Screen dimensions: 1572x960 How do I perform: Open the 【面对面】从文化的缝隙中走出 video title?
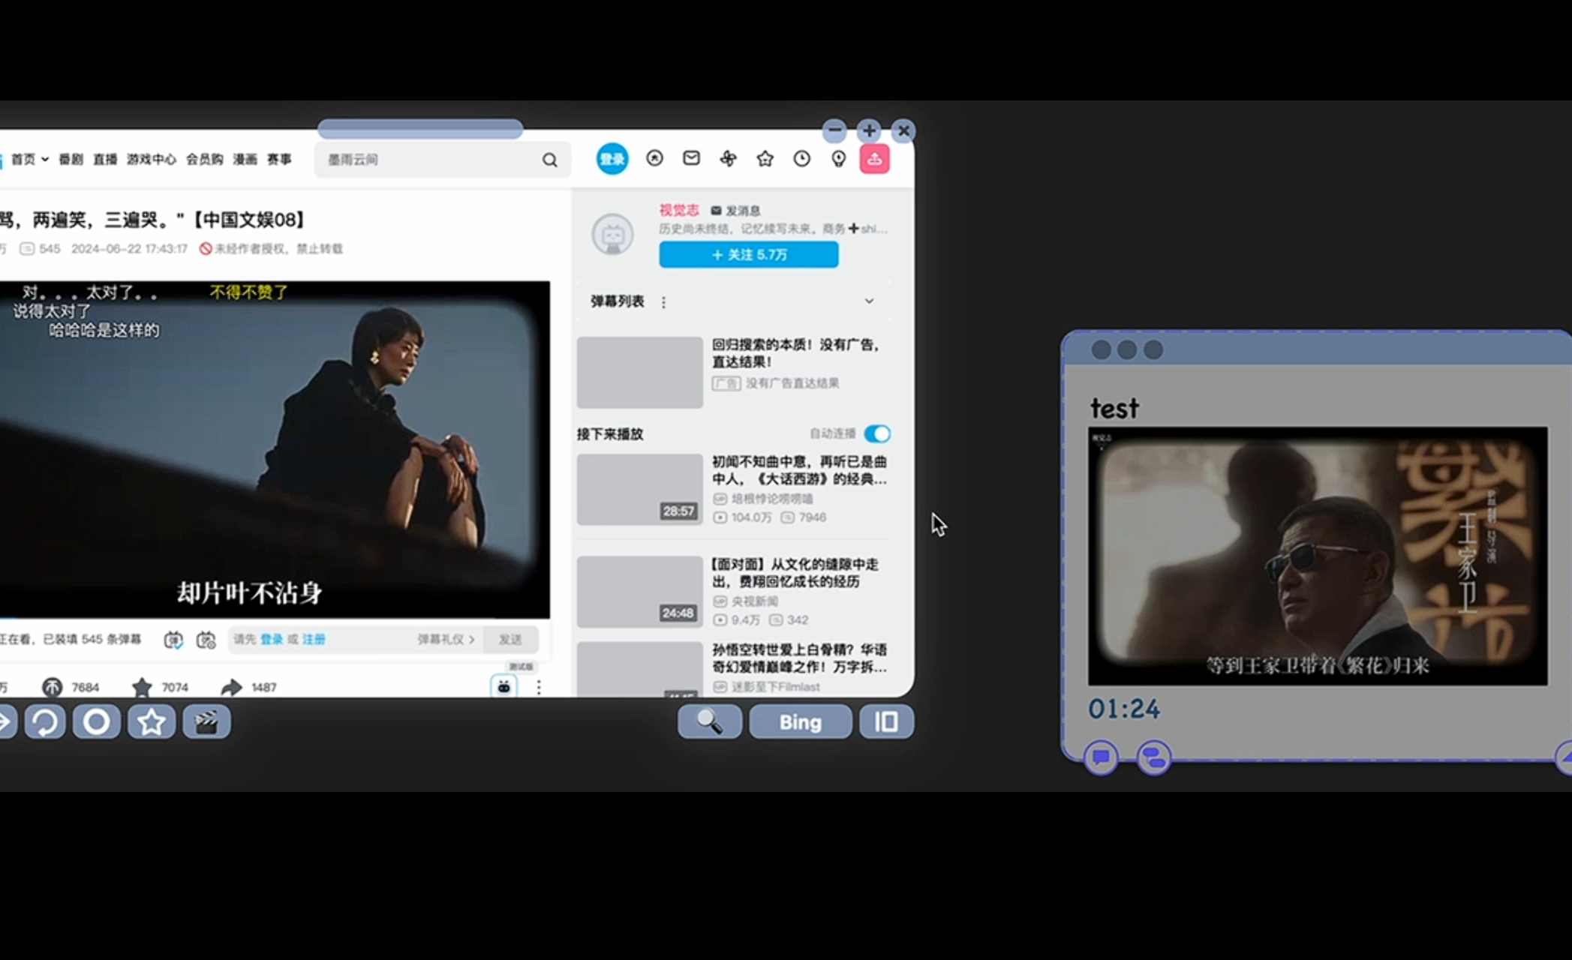pyautogui.click(x=795, y=573)
